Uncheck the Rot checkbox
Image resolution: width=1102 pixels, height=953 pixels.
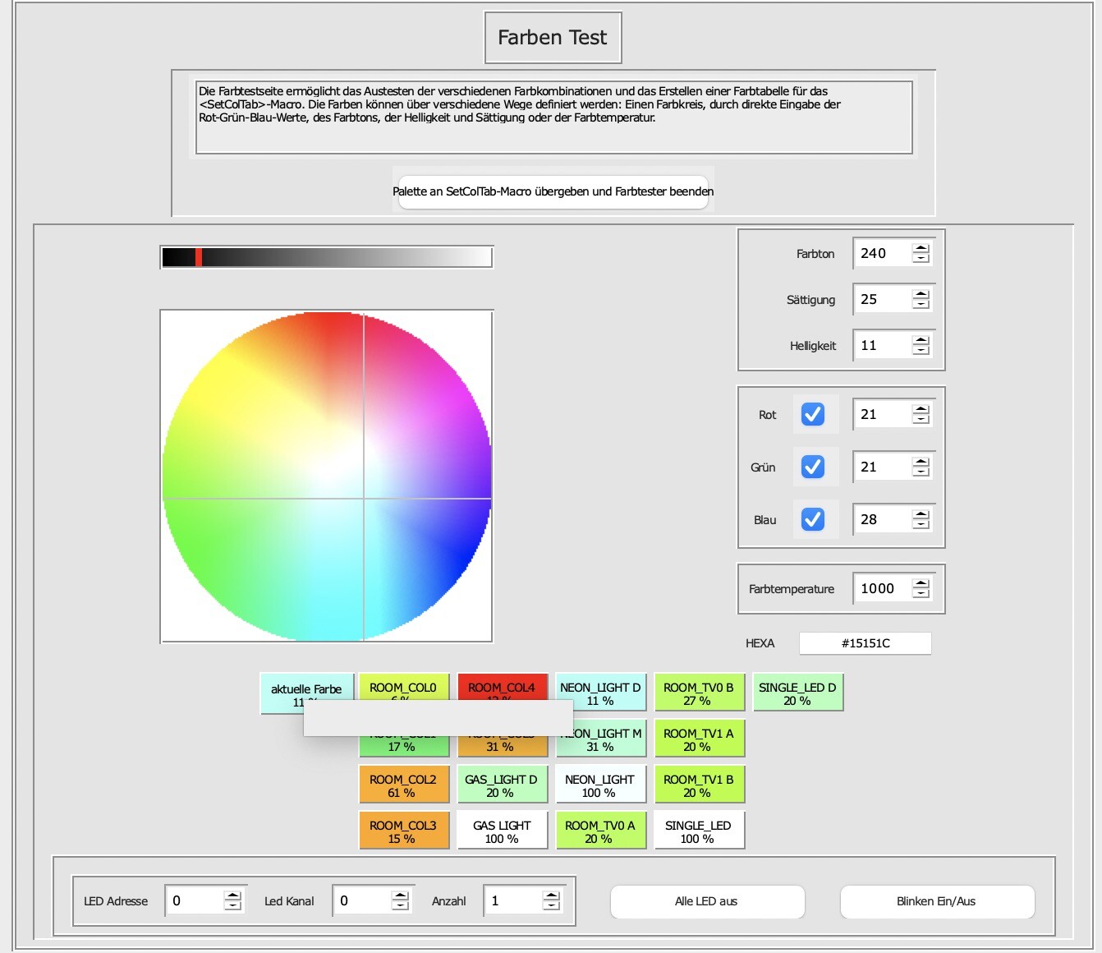pos(813,414)
